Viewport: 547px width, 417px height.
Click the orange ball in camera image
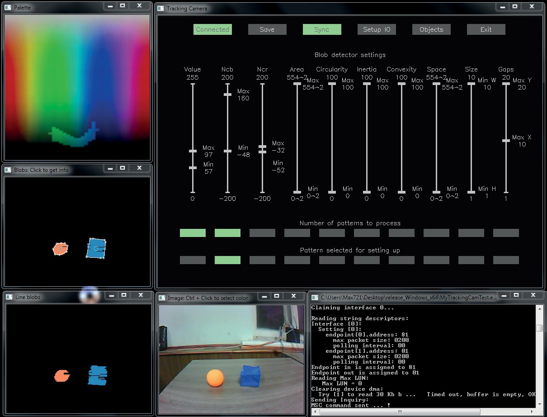215,377
